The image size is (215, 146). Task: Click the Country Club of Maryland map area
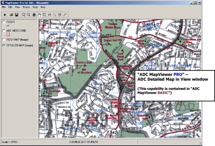84,67
